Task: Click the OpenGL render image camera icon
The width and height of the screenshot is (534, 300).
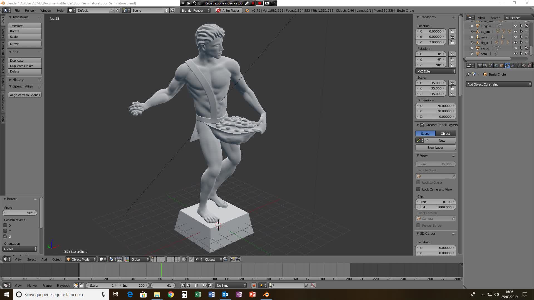Action: 232,259
